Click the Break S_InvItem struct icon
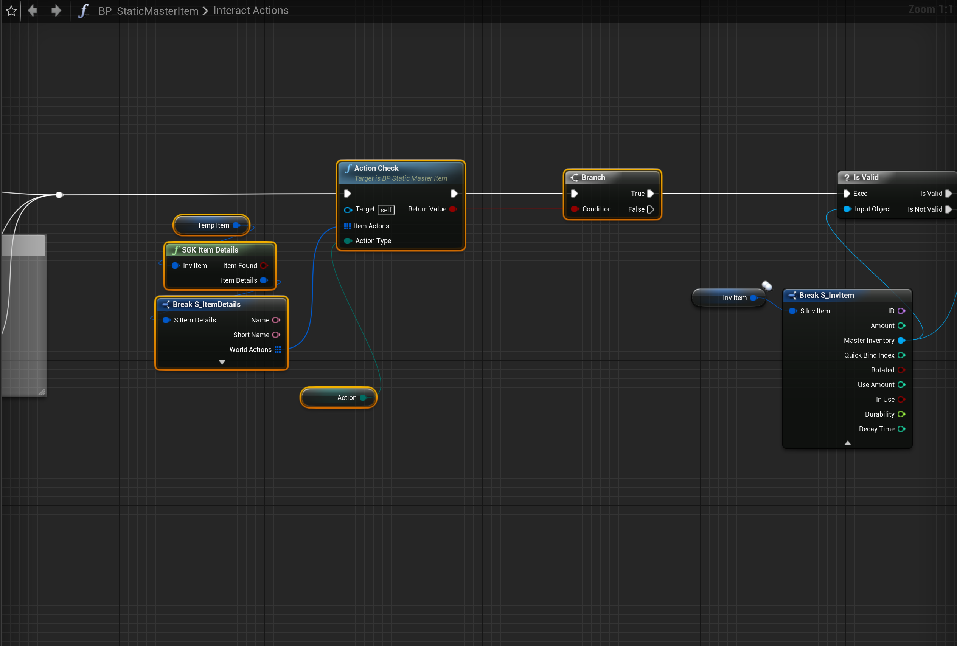The height and width of the screenshot is (646, 957). coord(792,295)
